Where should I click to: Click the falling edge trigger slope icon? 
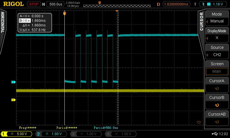[204, 4]
